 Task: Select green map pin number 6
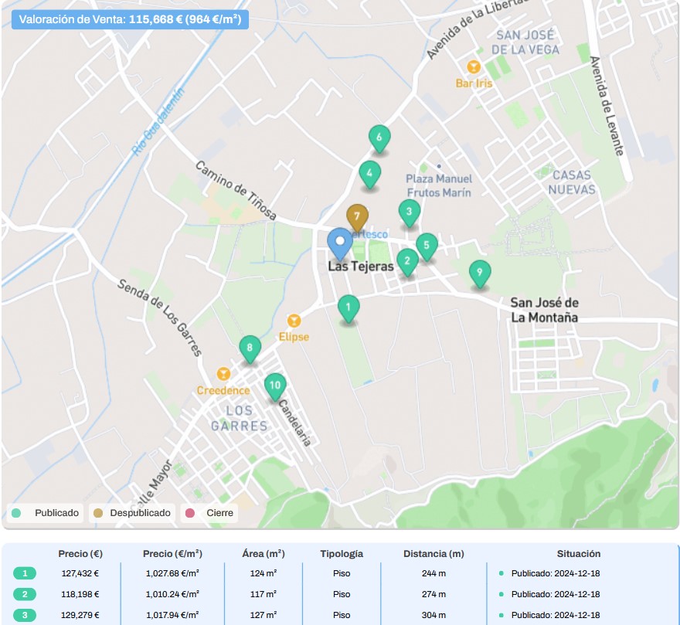coord(379,139)
